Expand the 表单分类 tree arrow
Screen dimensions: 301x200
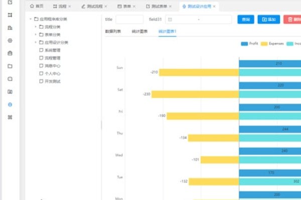36,34
